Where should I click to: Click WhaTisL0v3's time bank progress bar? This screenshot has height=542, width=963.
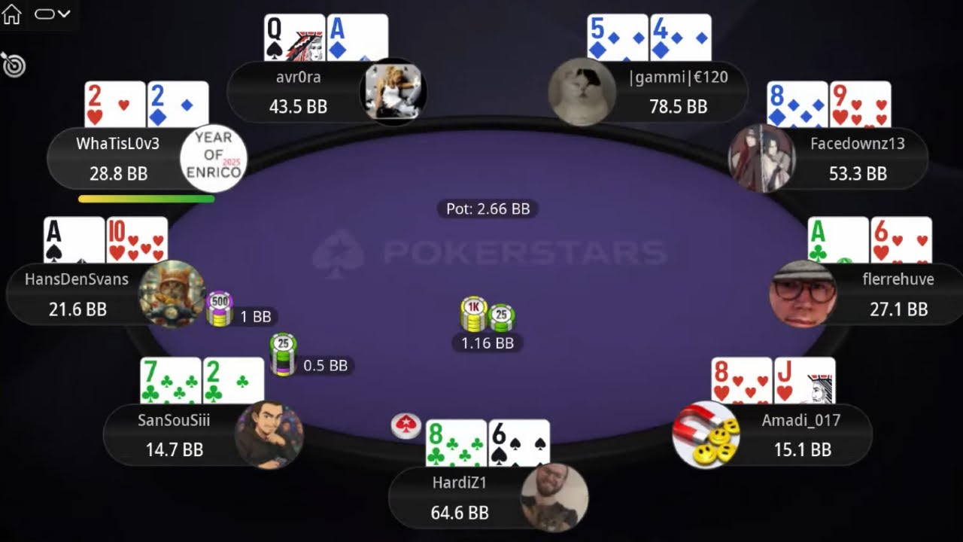tap(146, 199)
